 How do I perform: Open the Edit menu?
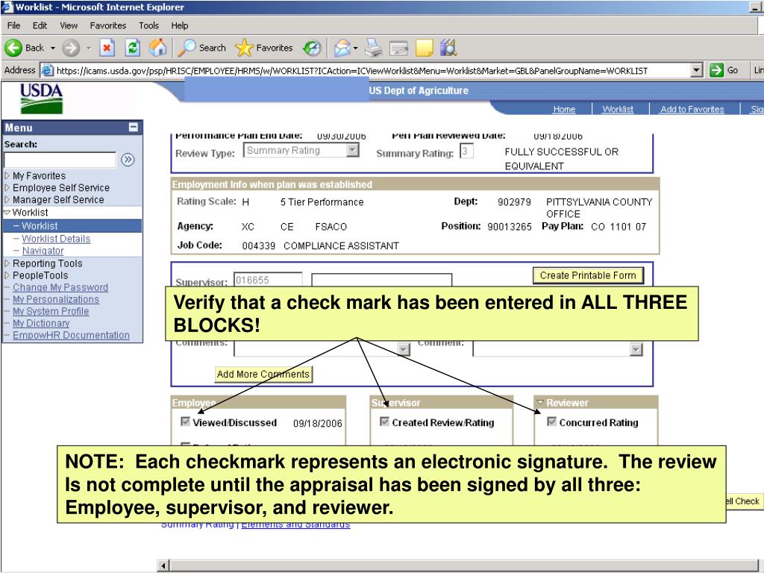tap(40, 25)
